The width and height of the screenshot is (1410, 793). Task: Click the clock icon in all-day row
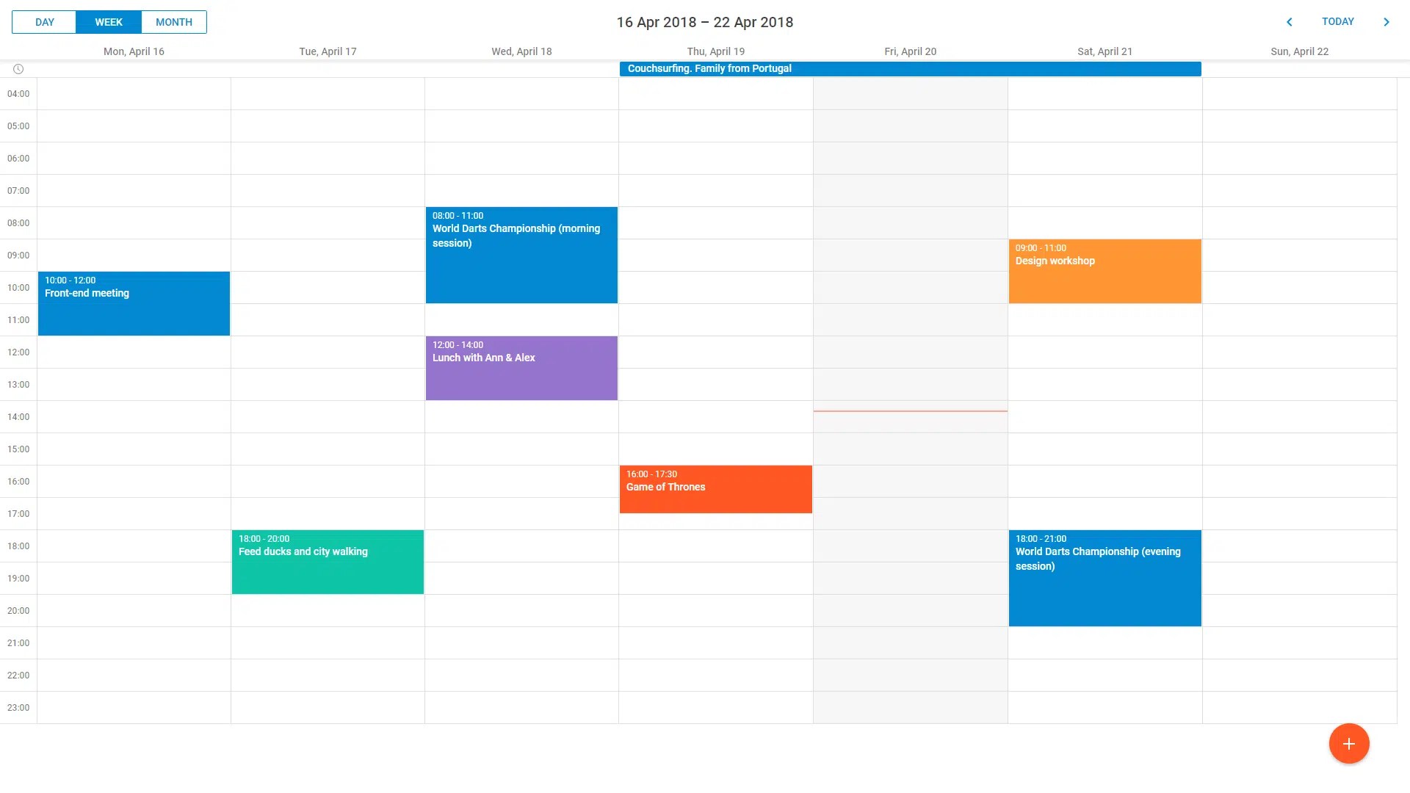pos(18,69)
